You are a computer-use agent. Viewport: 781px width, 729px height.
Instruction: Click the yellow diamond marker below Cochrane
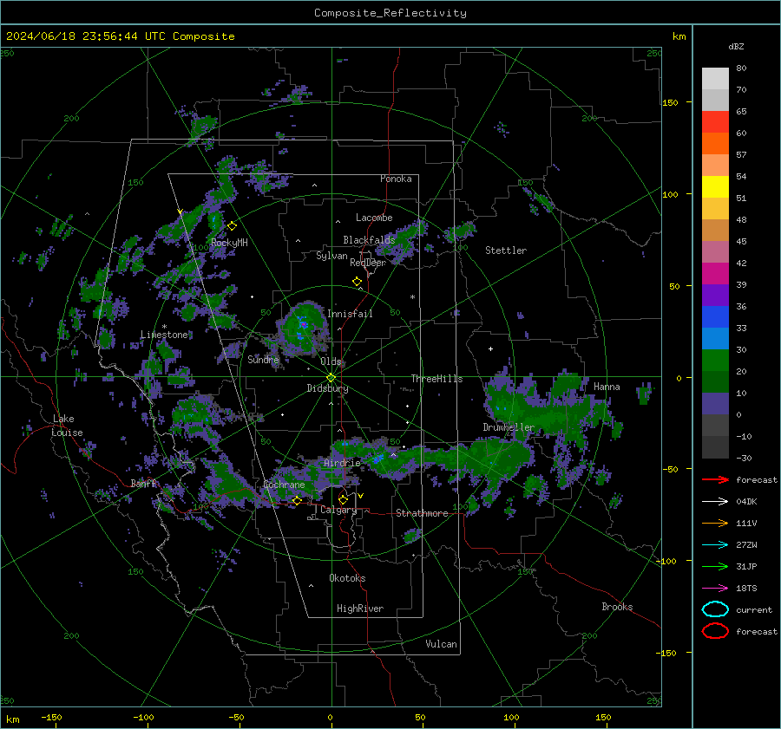pyautogui.click(x=297, y=500)
